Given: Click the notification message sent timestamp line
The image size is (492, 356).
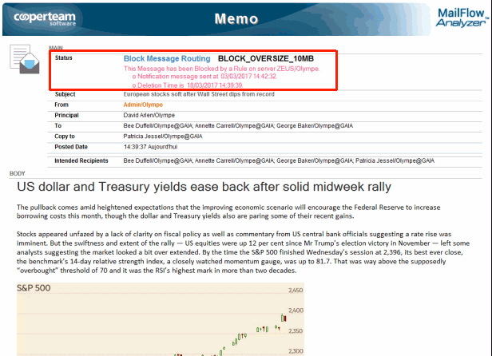Looking at the screenshot, I should 204,77.
